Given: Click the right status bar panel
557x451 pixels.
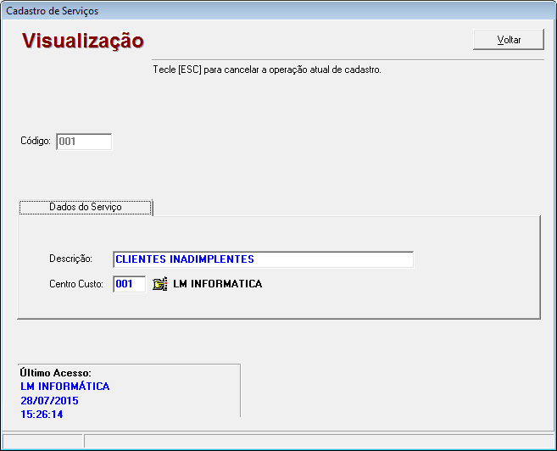Looking at the screenshot, I should point(318,441).
